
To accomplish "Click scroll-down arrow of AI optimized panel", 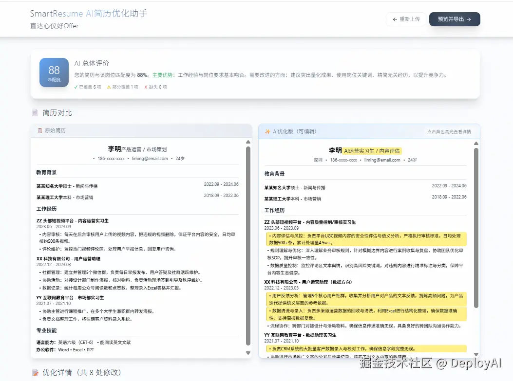I will [476, 354].
